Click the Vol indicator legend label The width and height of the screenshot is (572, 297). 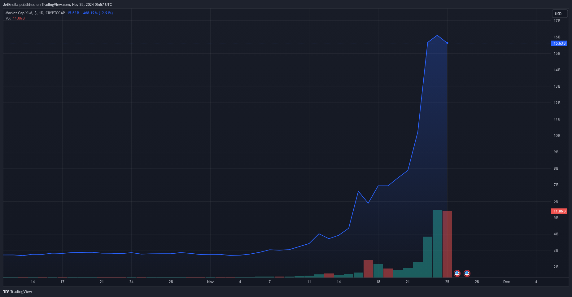(x=8, y=18)
